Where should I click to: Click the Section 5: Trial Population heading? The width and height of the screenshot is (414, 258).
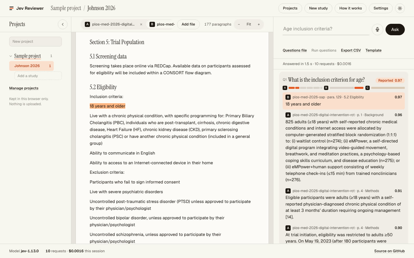point(117,42)
